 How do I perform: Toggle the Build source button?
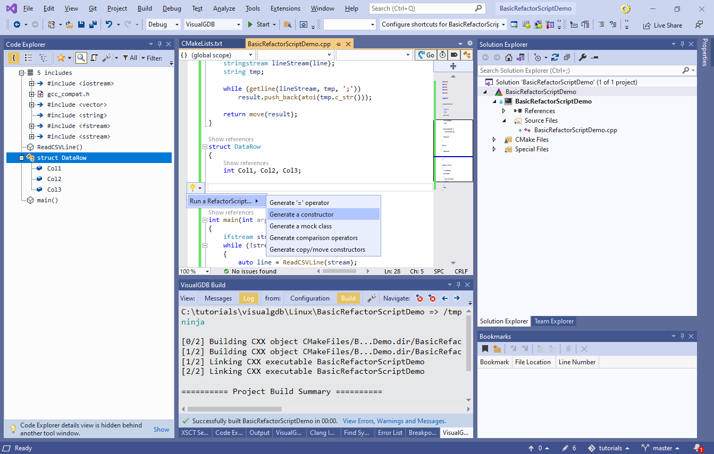348,298
